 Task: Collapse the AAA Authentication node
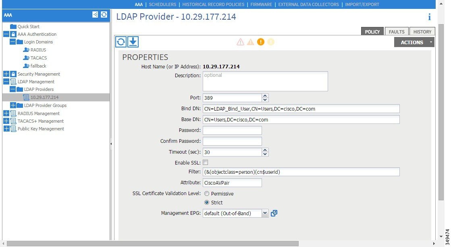pyautogui.click(x=6, y=34)
